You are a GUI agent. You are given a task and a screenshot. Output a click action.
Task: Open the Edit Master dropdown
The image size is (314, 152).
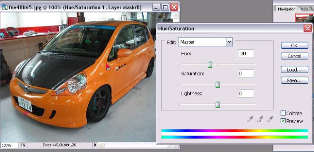coord(205,42)
